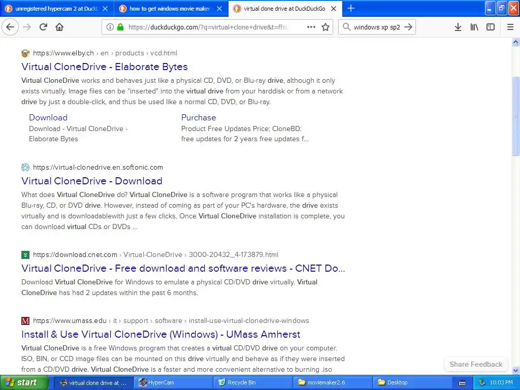Click the scrollbar down arrow

pyautogui.click(x=515, y=370)
